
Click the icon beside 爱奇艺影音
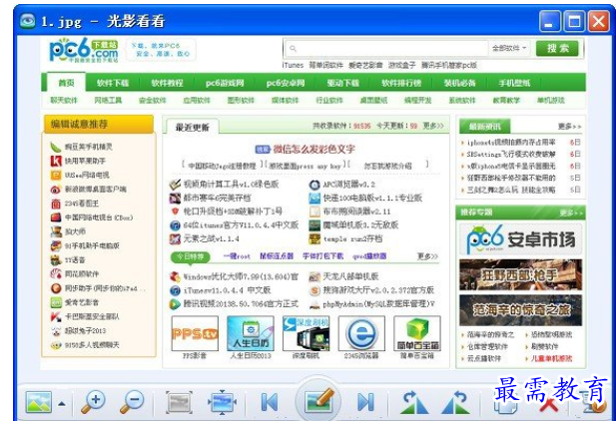pyautogui.click(x=56, y=302)
